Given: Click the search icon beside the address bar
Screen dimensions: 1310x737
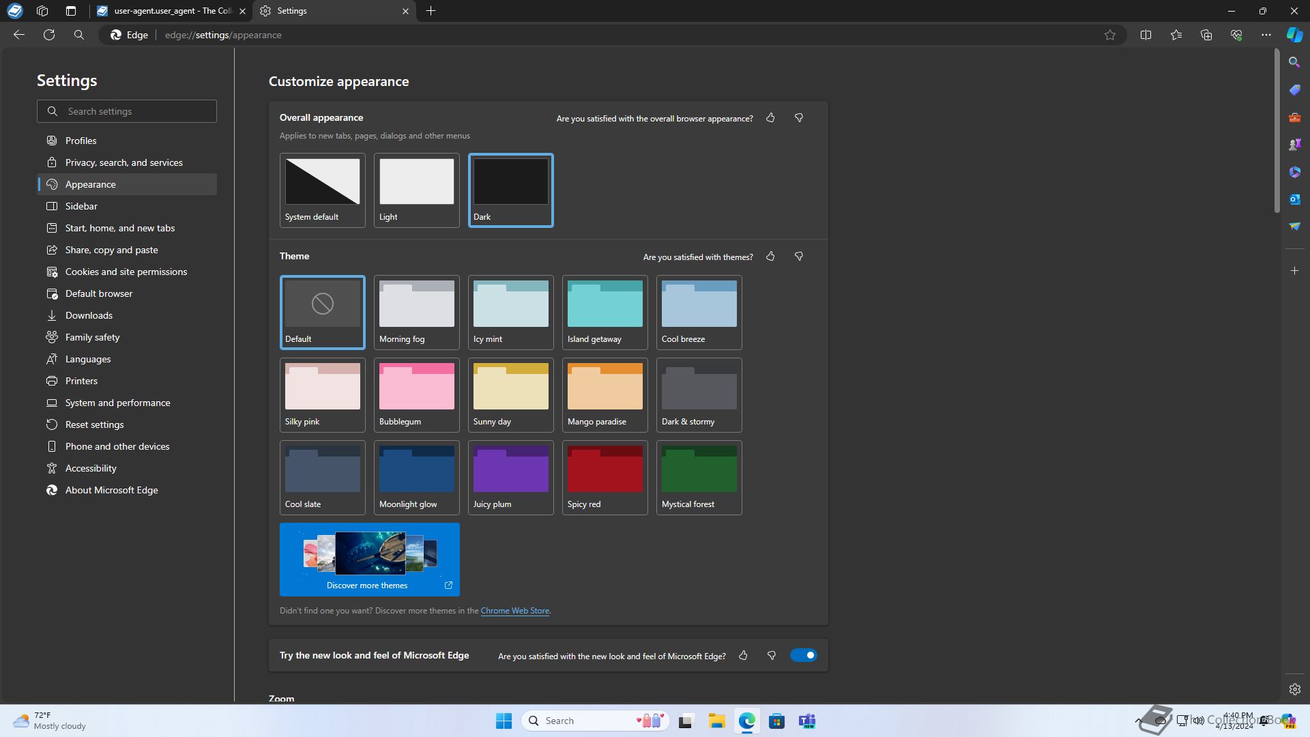Looking at the screenshot, I should coord(79,35).
